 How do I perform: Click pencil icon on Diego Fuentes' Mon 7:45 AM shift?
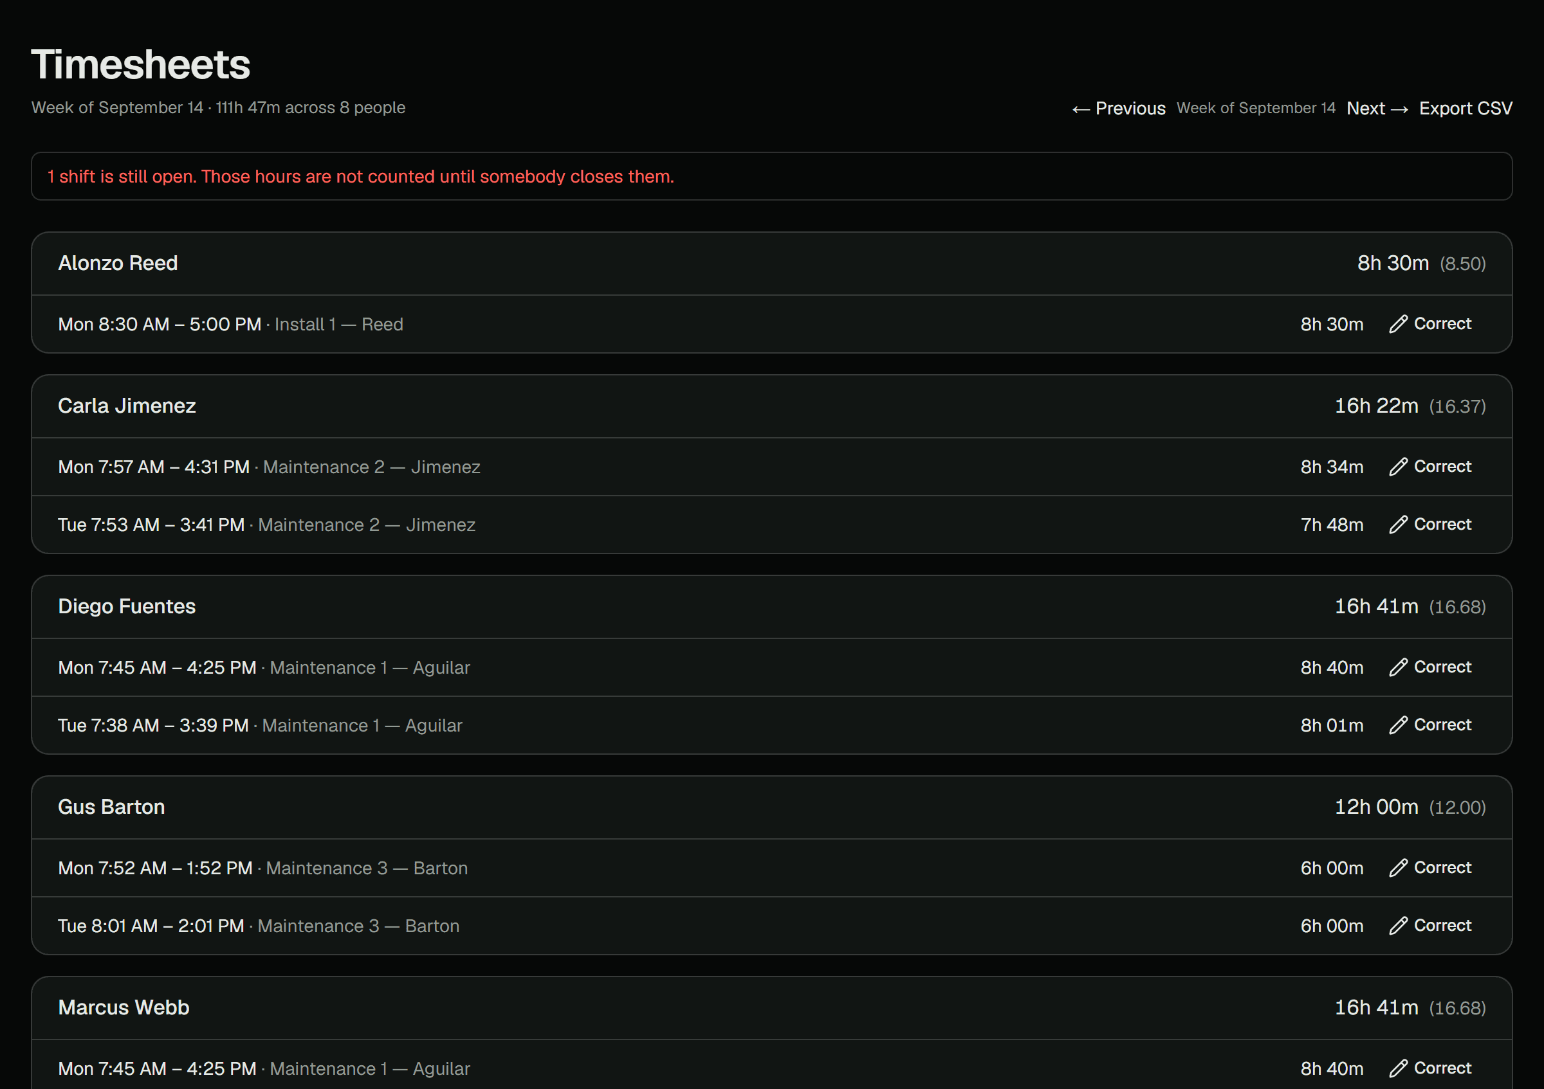(x=1398, y=667)
